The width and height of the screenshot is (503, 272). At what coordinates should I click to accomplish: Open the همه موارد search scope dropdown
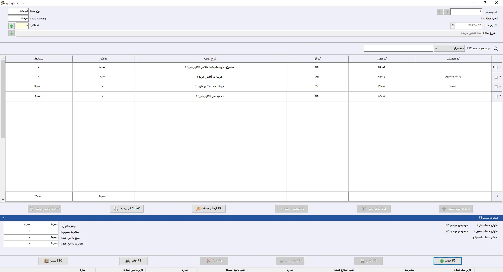pos(450,48)
